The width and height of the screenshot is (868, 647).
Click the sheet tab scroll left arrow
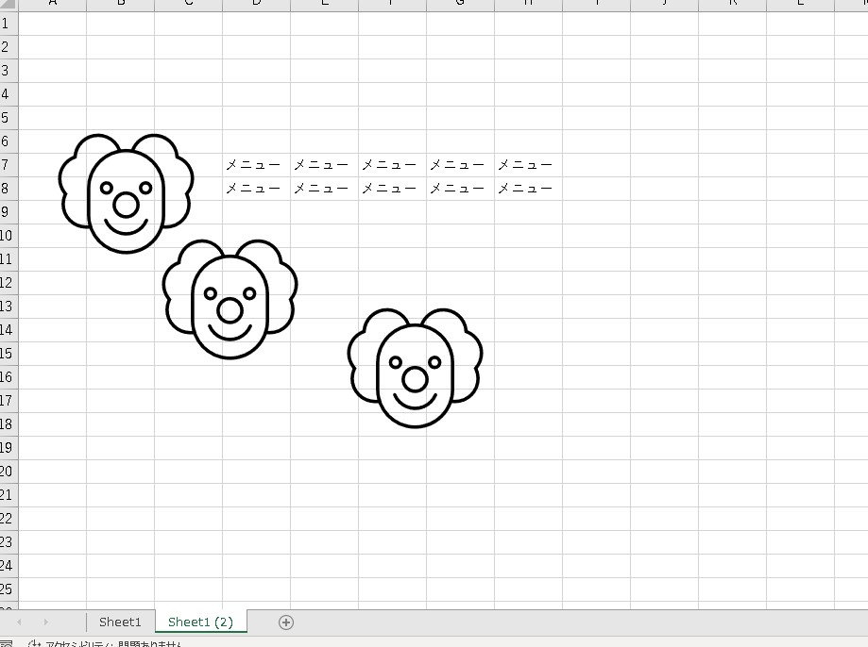[x=20, y=622]
